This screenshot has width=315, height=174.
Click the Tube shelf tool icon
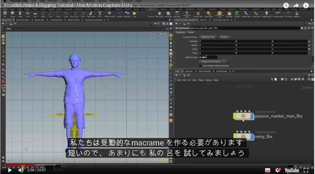point(20,14)
